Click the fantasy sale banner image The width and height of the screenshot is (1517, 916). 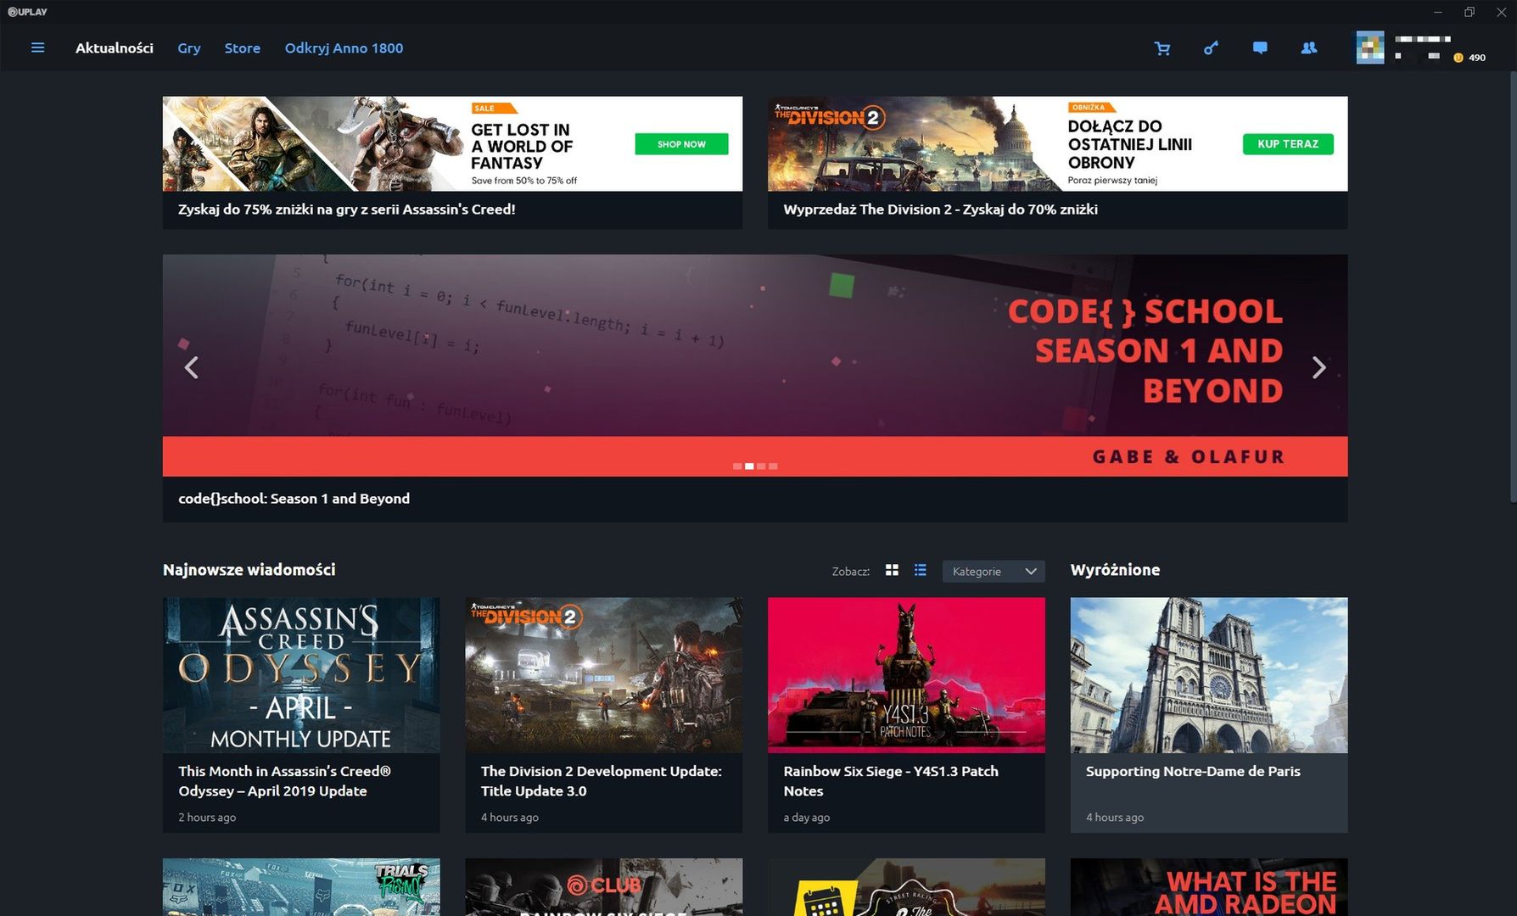[452, 143]
